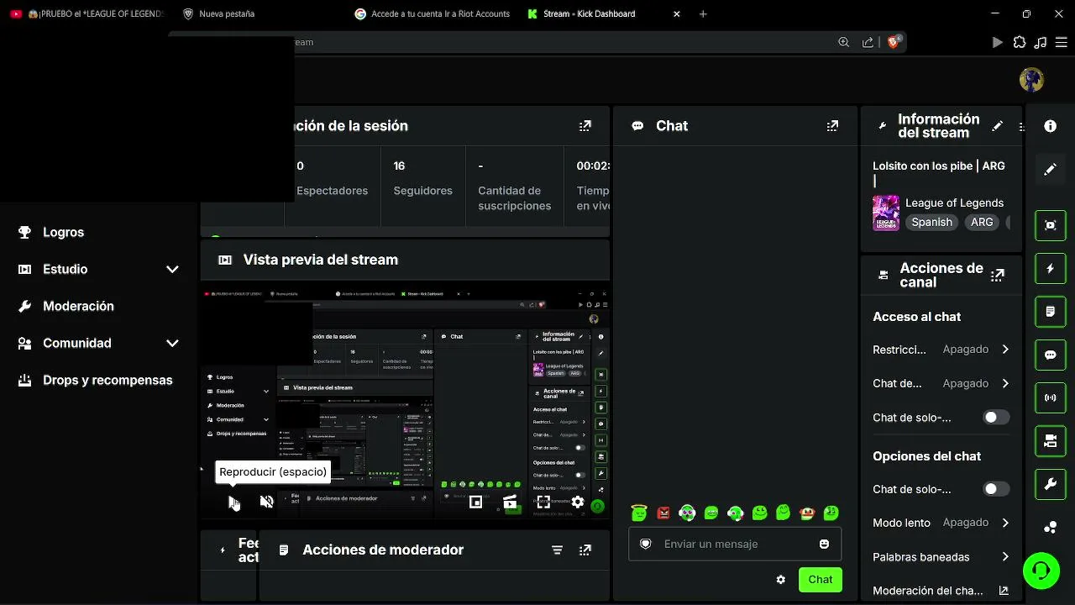Toggle the lightning bolt activity feed icon in right rail
Screen dimensions: 1075x605
click(x=1050, y=269)
